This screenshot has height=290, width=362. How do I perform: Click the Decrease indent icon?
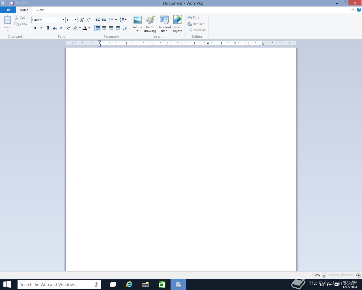(x=98, y=20)
